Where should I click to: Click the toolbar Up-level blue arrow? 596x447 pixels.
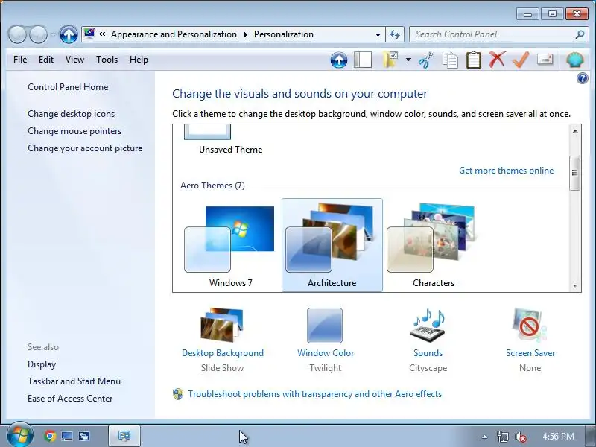339,60
